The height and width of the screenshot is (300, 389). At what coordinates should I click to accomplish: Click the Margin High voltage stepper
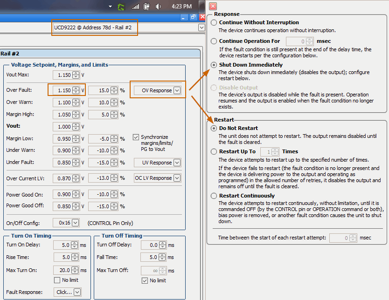[x=76, y=115]
